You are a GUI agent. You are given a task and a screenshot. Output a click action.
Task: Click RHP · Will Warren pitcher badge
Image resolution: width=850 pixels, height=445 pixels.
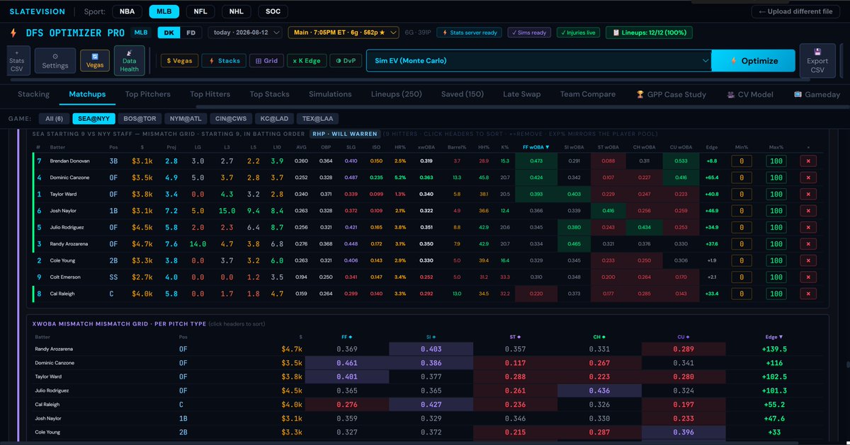(x=344, y=133)
